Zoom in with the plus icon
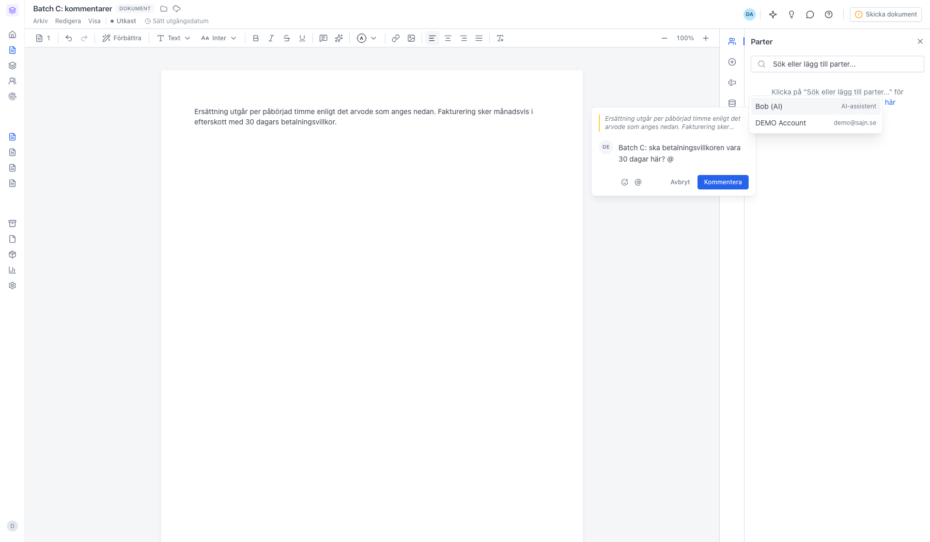The width and height of the screenshot is (930, 542). pyautogui.click(x=706, y=38)
